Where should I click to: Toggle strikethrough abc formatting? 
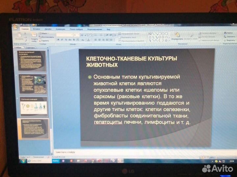(70, 40)
